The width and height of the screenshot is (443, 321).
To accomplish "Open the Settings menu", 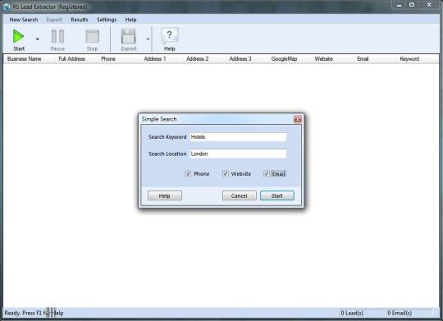I will point(107,20).
